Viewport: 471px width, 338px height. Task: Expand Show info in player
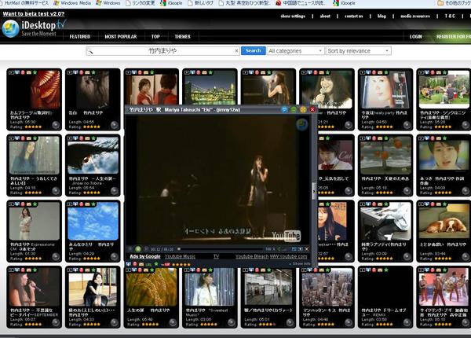300,264
